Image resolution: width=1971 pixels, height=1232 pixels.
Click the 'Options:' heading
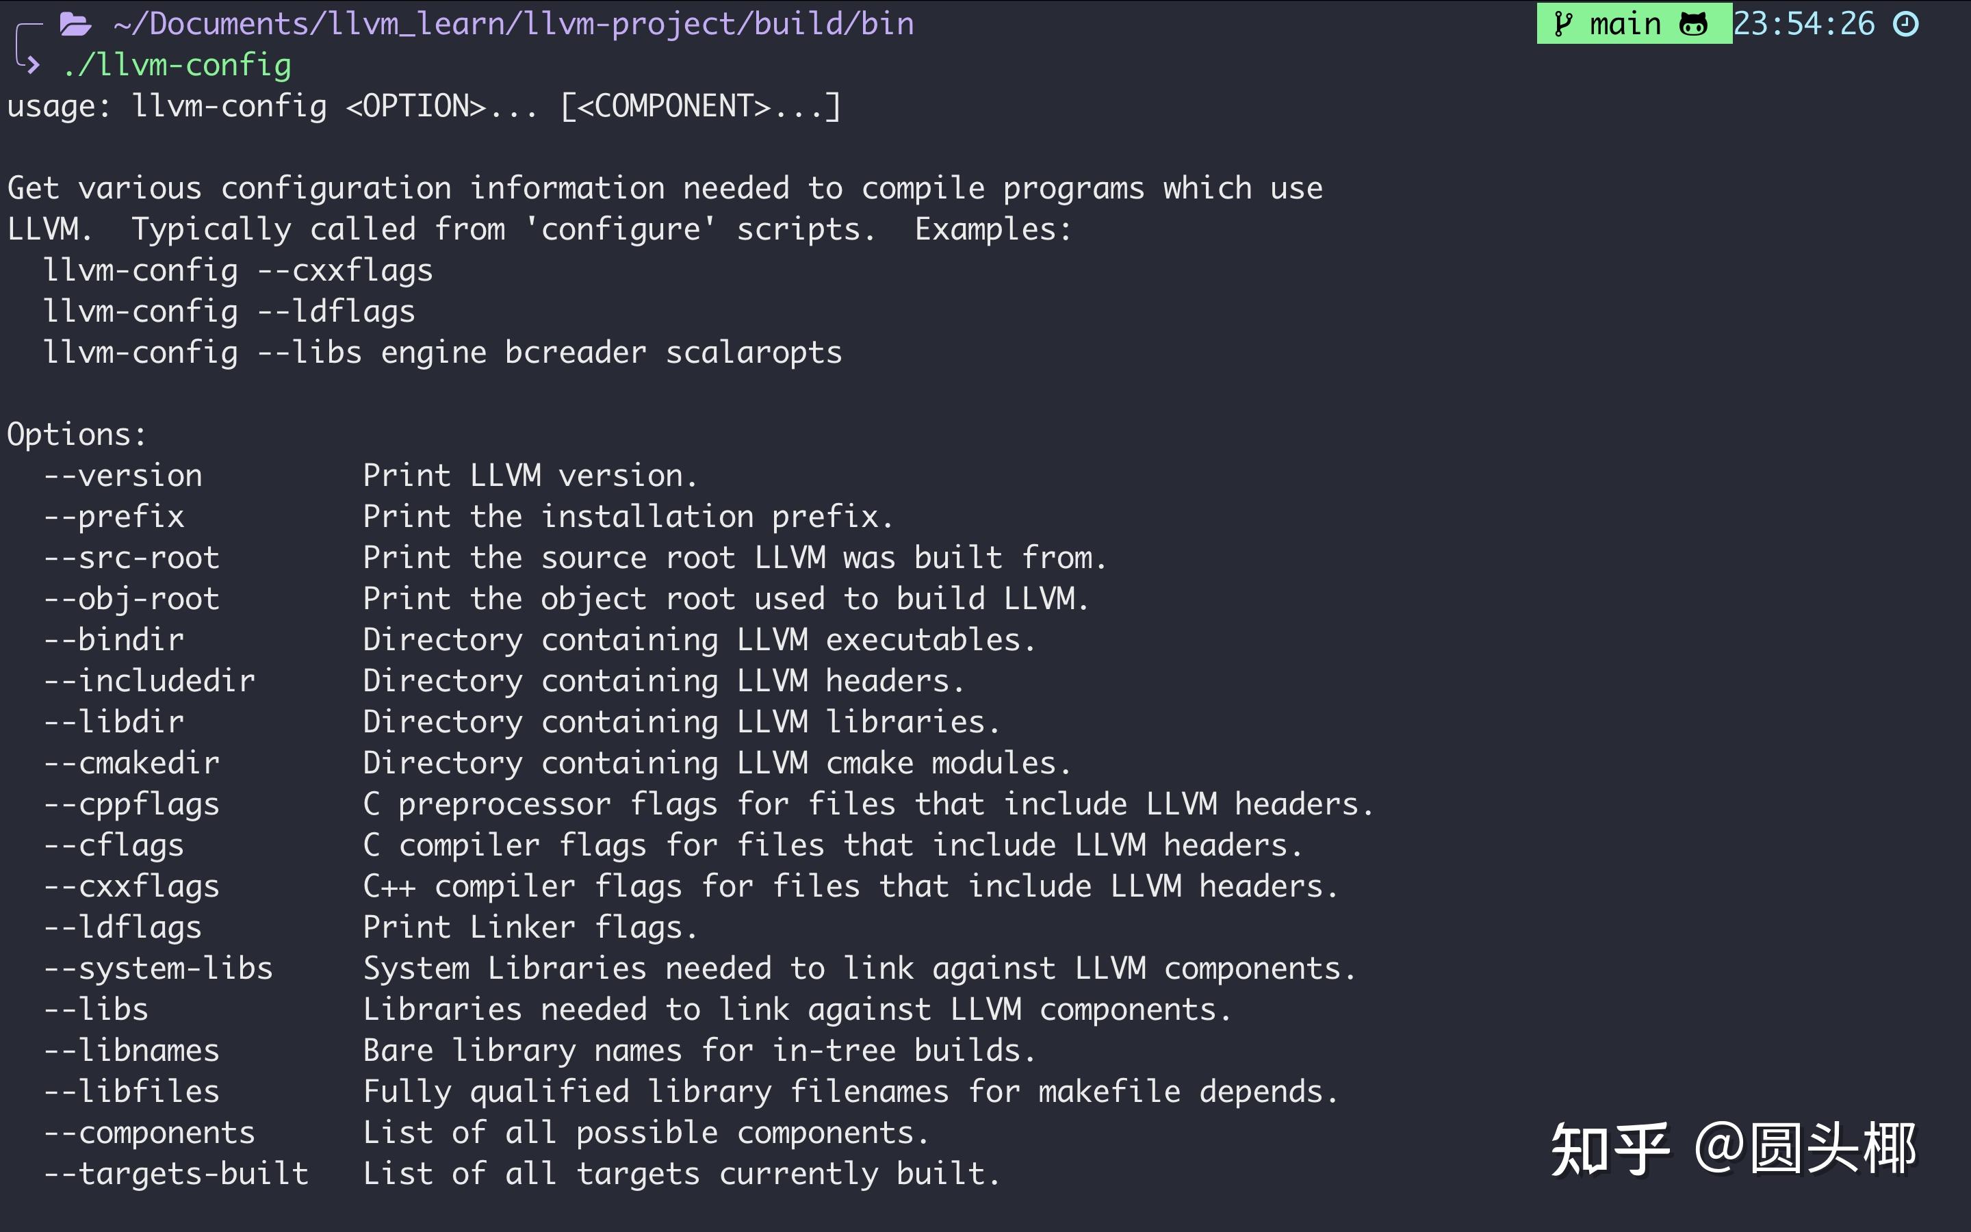(x=77, y=435)
